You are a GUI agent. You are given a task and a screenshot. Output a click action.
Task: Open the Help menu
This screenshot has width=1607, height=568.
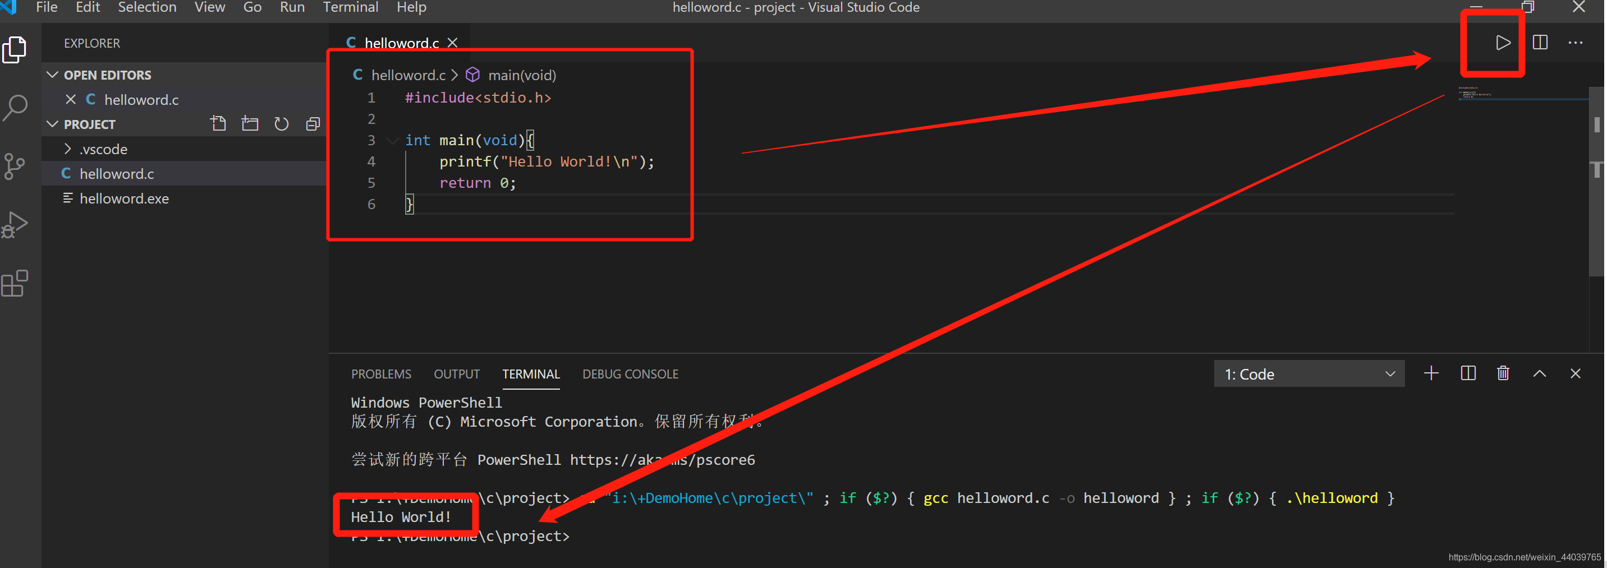pos(411,7)
